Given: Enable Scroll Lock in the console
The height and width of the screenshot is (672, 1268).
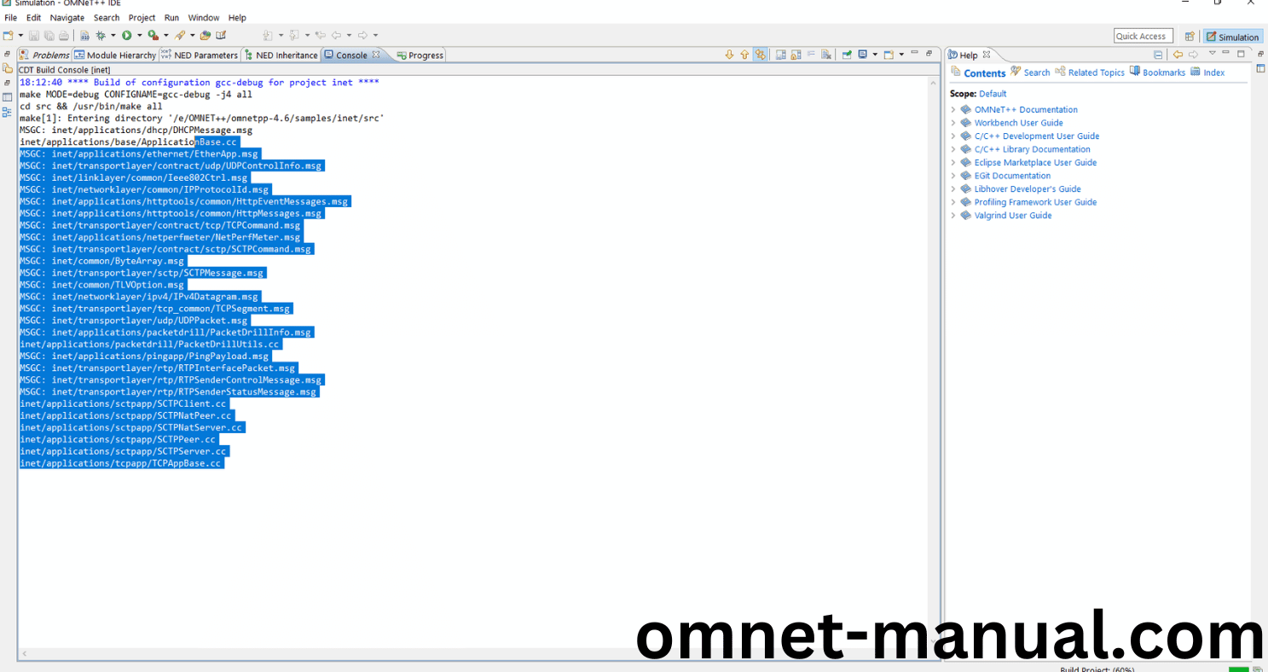Looking at the screenshot, I should pyautogui.click(x=795, y=54).
